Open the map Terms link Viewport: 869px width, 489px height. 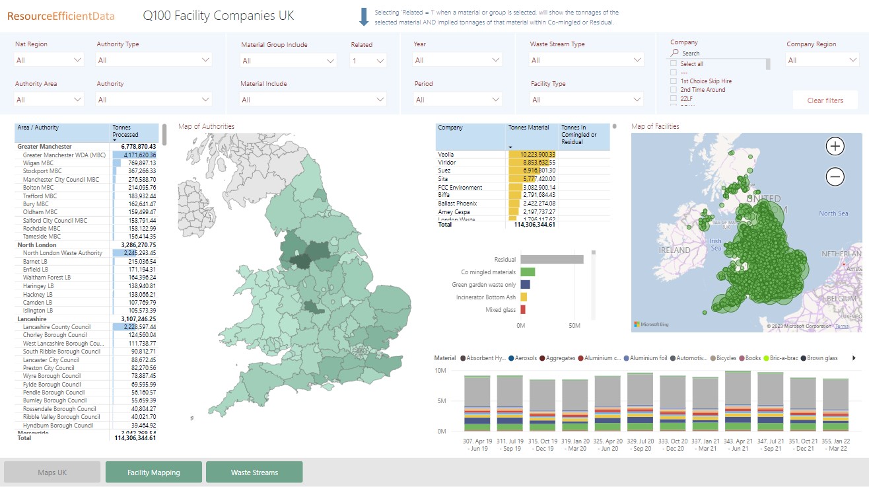pyautogui.click(x=842, y=326)
